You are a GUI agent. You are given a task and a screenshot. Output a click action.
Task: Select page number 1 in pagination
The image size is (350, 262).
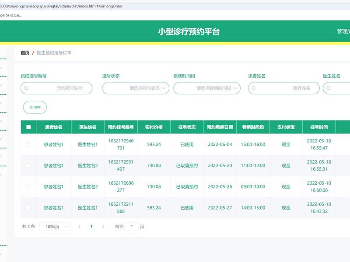pyautogui.click(x=91, y=227)
